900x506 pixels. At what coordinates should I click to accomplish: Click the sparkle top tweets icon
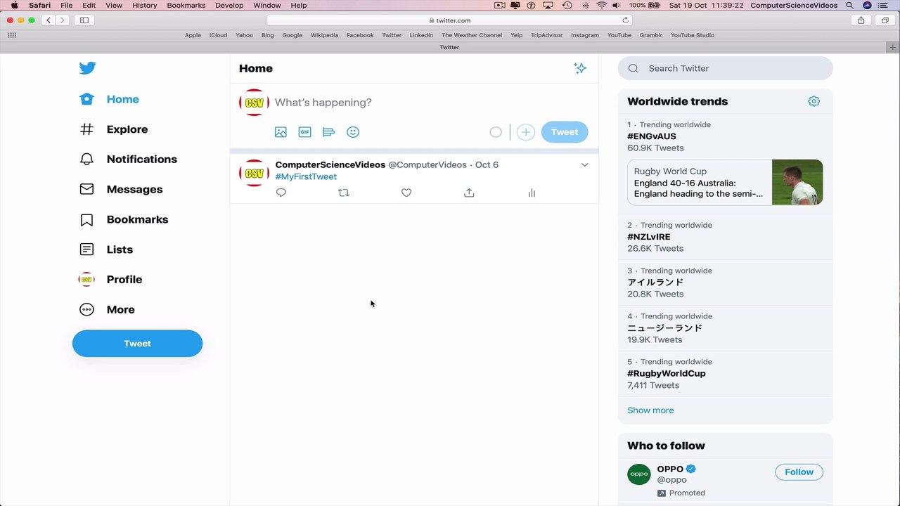[580, 68]
